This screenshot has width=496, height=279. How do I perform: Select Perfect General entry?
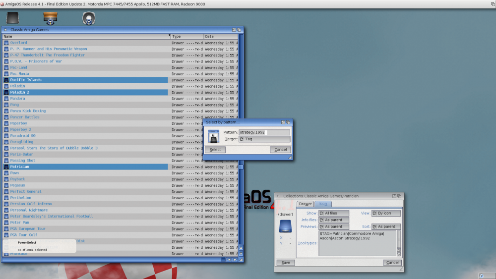pos(26,191)
